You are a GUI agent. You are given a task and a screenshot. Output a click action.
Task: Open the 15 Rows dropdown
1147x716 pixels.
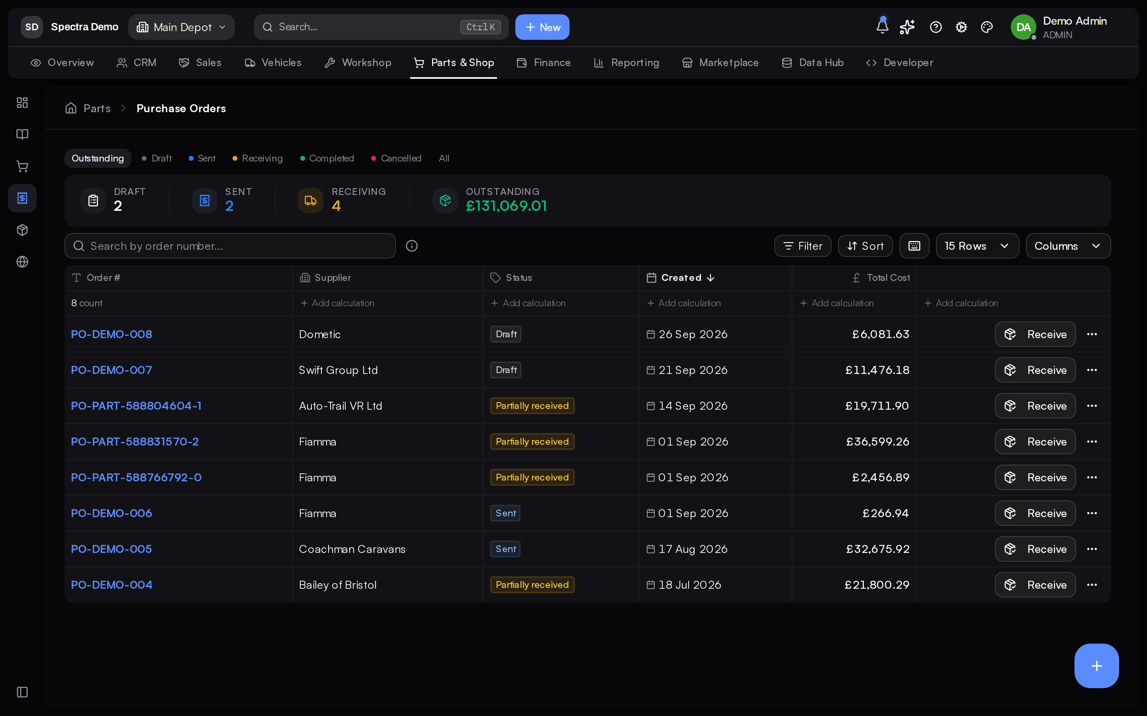[977, 246]
